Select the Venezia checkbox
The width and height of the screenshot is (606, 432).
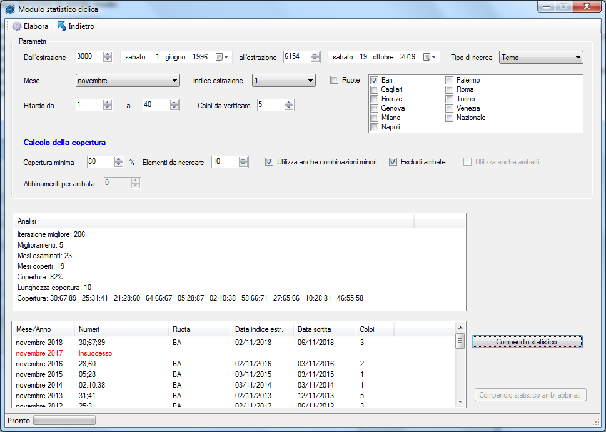click(x=449, y=108)
